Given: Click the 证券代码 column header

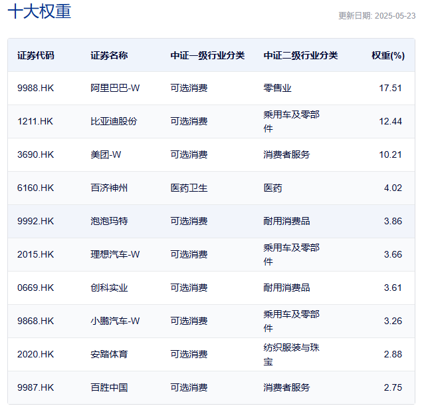Looking at the screenshot, I should click(x=36, y=55).
